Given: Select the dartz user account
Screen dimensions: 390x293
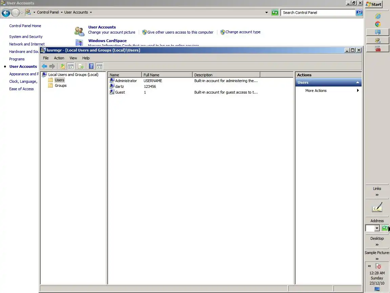Looking at the screenshot, I should coord(120,86).
